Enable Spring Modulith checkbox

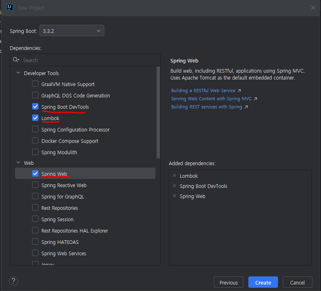pyautogui.click(x=35, y=152)
